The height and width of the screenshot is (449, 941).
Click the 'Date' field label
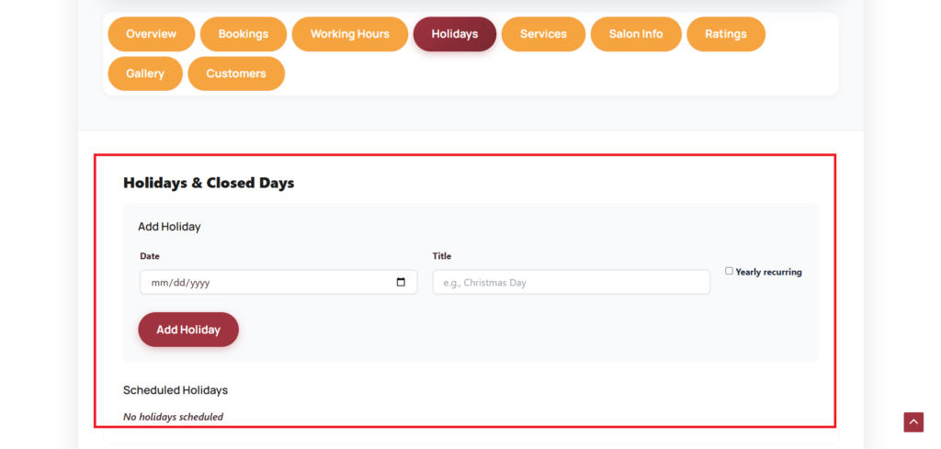point(150,256)
